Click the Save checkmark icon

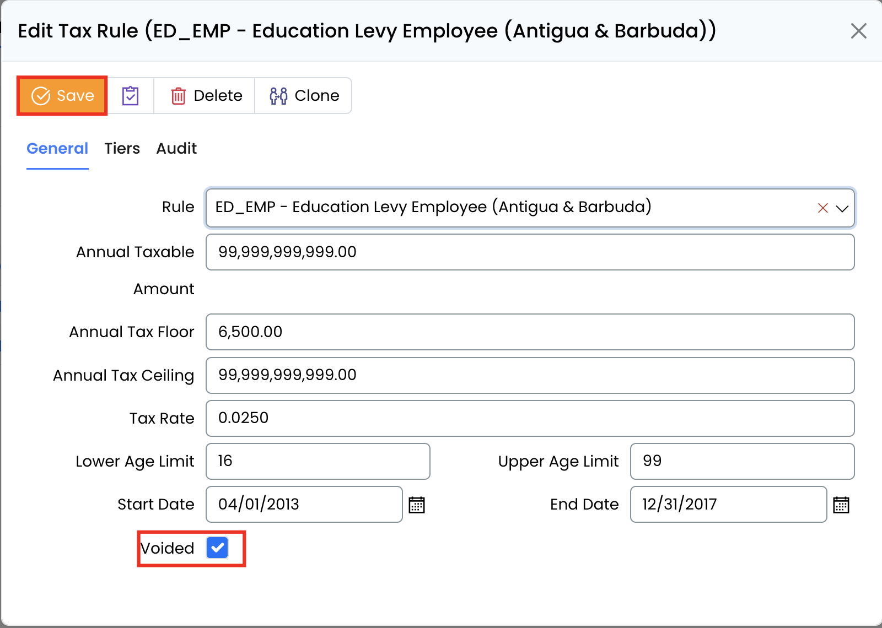coord(41,96)
